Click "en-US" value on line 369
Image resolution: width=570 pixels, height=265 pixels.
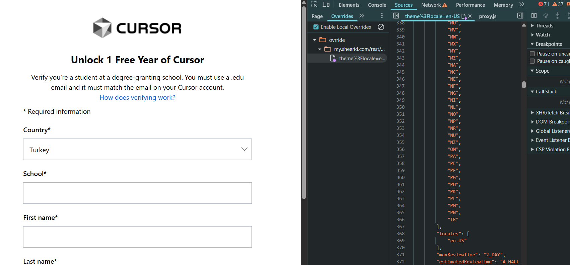coord(457,241)
